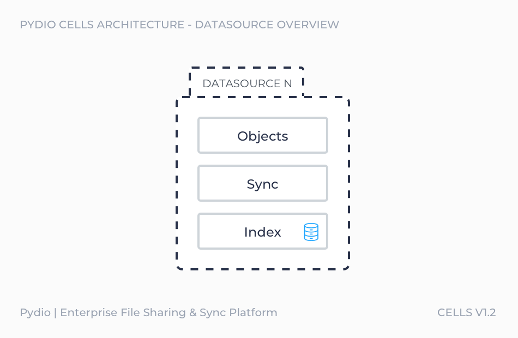Click the DATASOURCE N tab label
518x338 pixels.
coord(247,83)
